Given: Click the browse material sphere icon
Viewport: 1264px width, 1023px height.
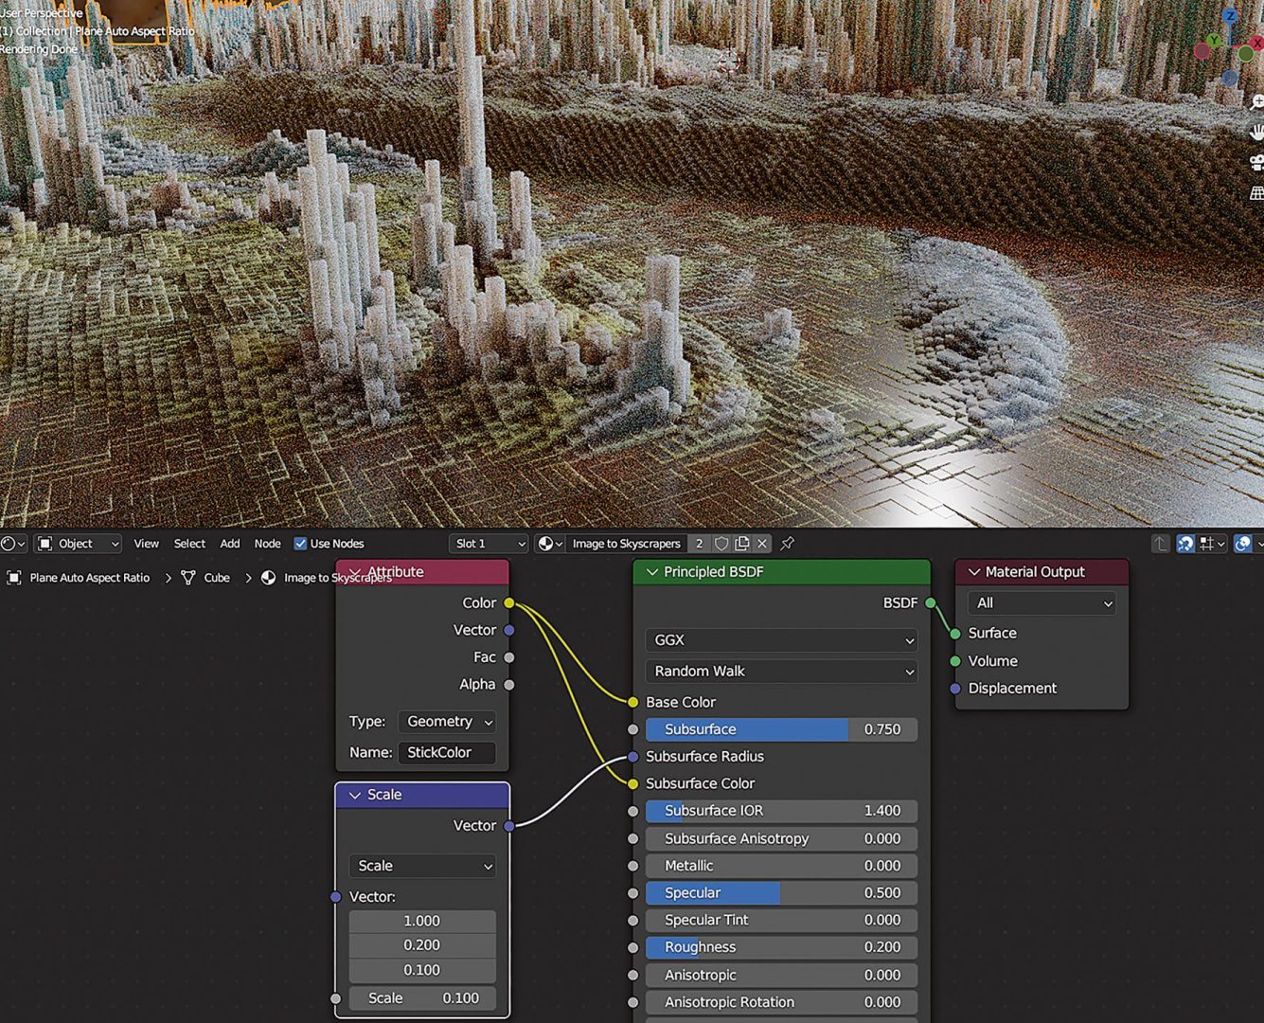Looking at the screenshot, I should click(547, 543).
